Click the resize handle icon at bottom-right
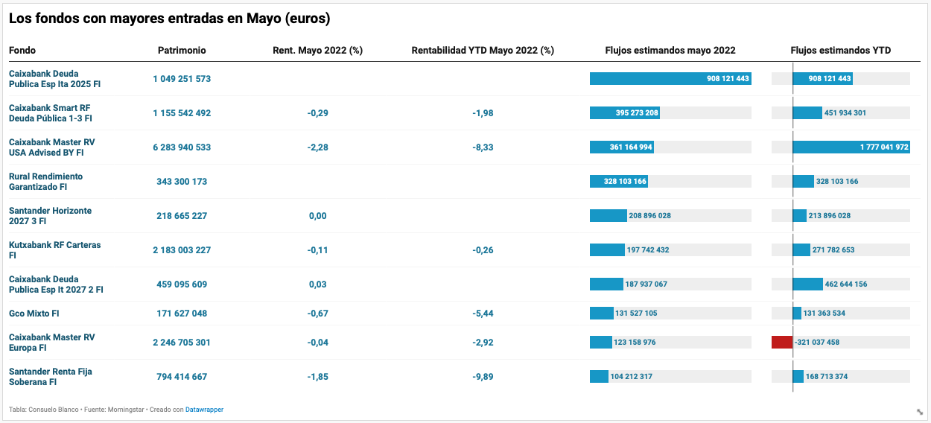Screen dimensions: 931x423 [920, 412]
